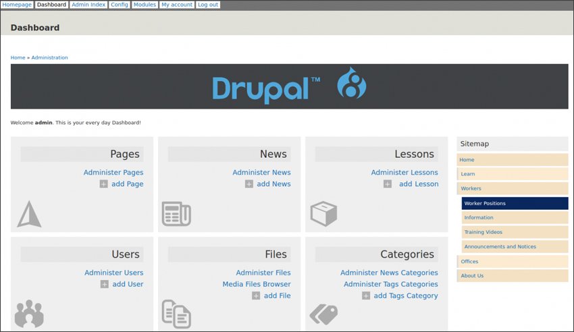574x332 pixels.
Task: Open the Homepage menu item
Action: (17, 5)
